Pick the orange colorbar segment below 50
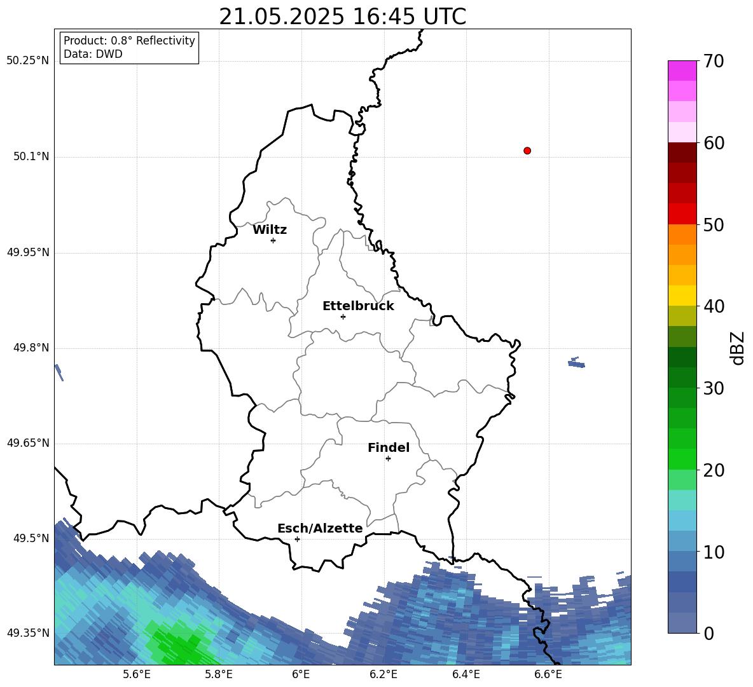The height and width of the screenshot is (687, 753). (x=682, y=235)
